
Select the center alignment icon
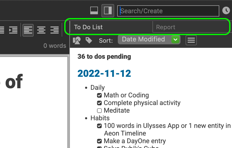pyautogui.click(x=41, y=30)
